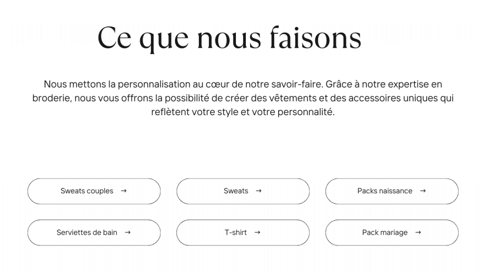Open the Packs naissance category
This screenshot has height=273, width=486.
[x=384, y=191]
